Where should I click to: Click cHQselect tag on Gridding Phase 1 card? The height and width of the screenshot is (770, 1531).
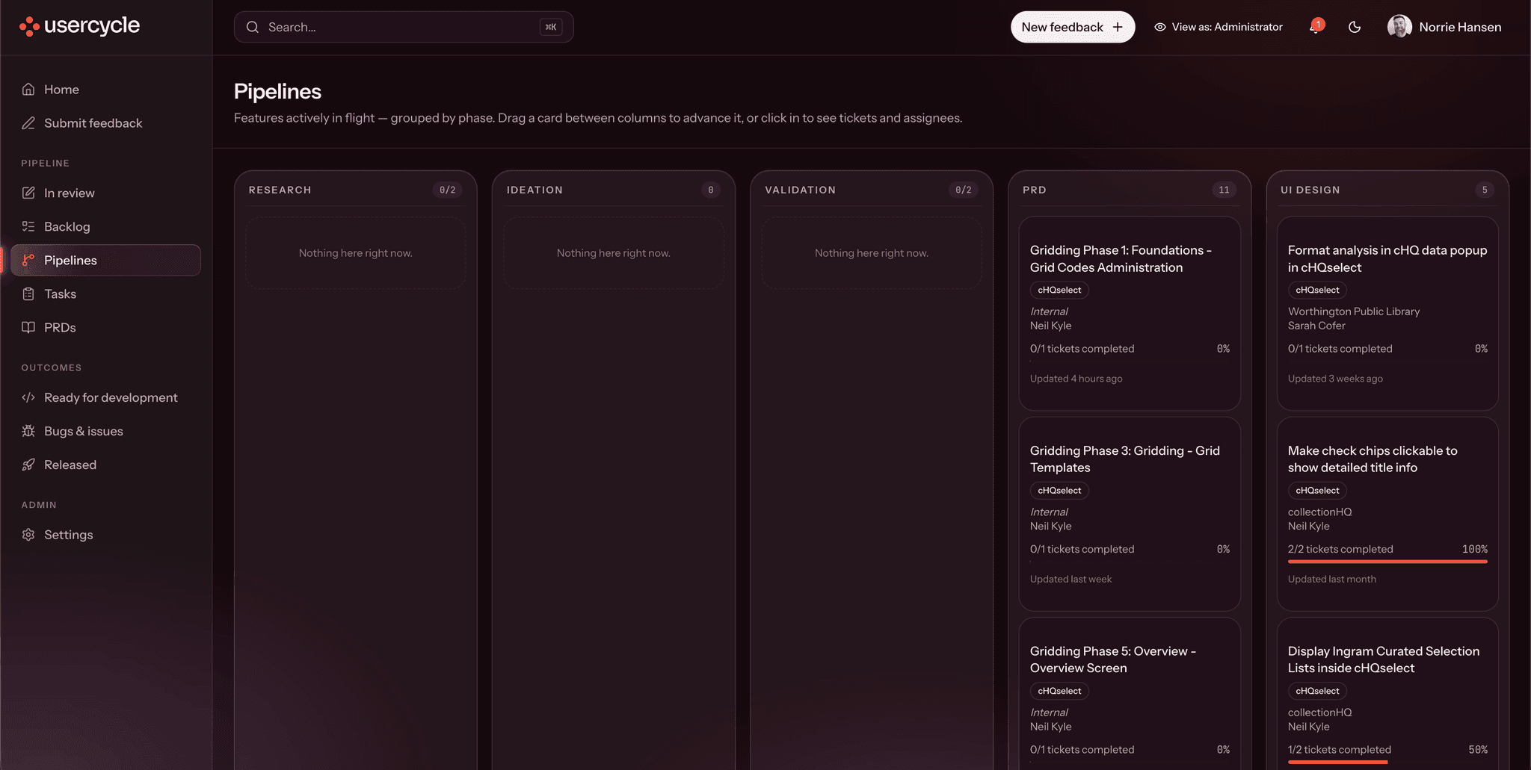coord(1059,291)
